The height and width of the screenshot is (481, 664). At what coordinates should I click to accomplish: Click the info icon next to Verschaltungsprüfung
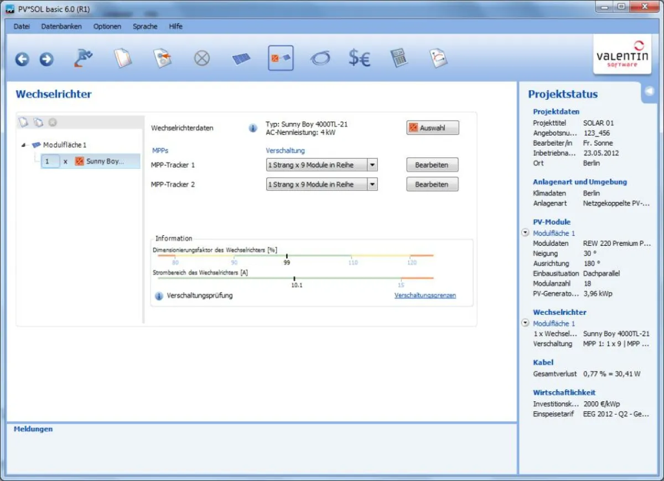click(x=159, y=296)
